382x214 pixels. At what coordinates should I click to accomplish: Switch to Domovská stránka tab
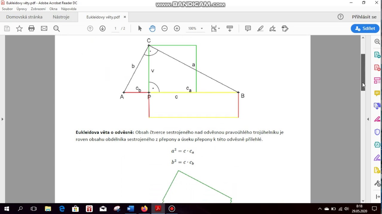click(x=24, y=17)
